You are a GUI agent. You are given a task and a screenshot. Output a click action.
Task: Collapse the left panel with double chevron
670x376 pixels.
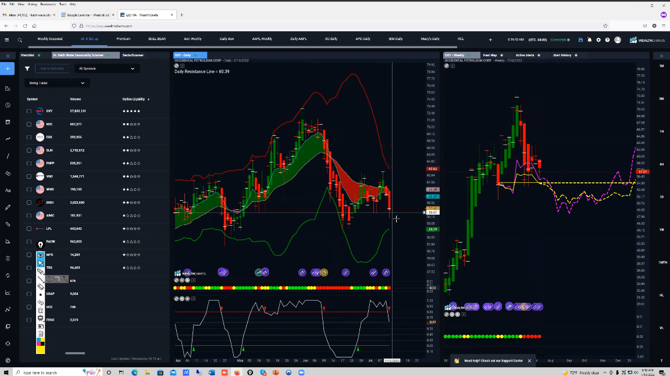[8, 56]
